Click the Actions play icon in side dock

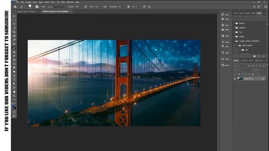pyautogui.click(x=223, y=19)
